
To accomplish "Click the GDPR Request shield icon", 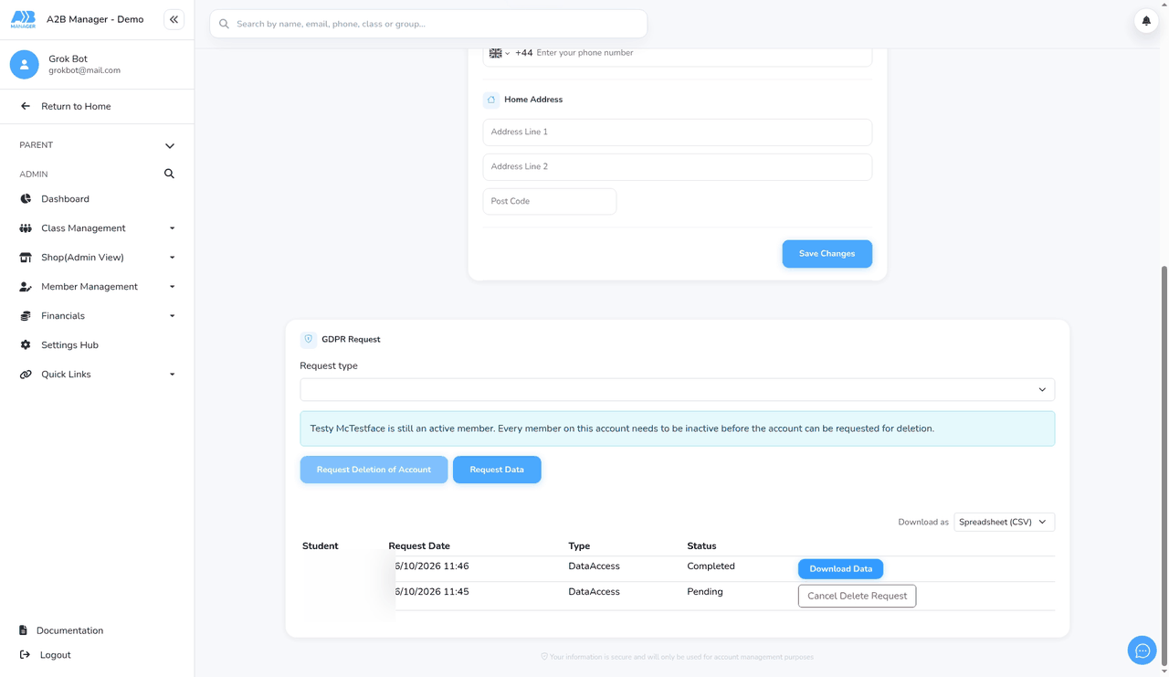I will pyautogui.click(x=309, y=339).
